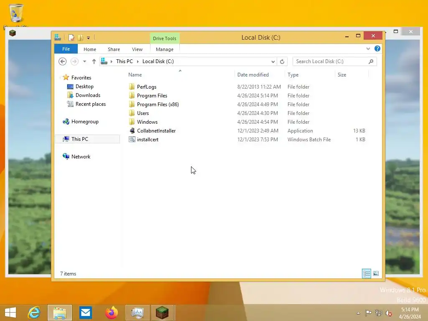Open the Manage ribbon tab
Image resolution: width=428 pixels, height=321 pixels.
coord(165,49)
